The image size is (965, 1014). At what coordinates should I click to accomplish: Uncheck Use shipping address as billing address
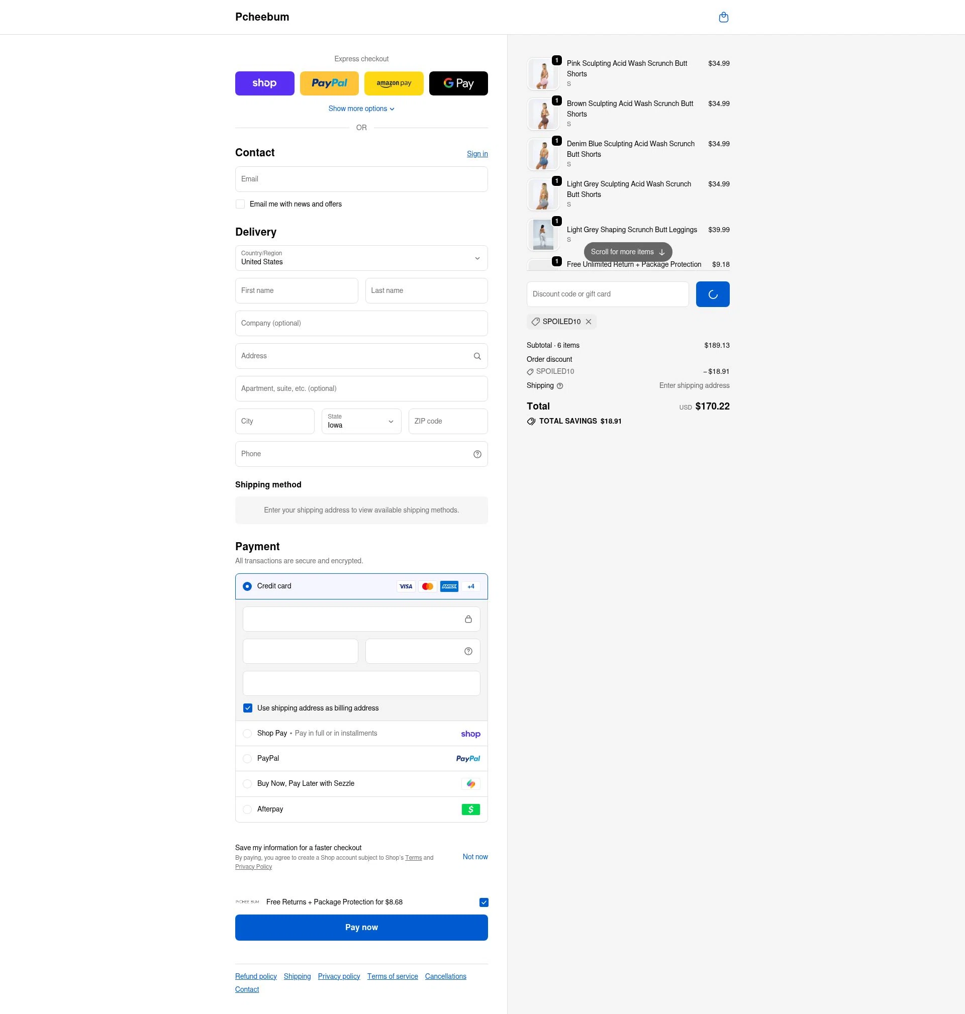click(247, 707)
